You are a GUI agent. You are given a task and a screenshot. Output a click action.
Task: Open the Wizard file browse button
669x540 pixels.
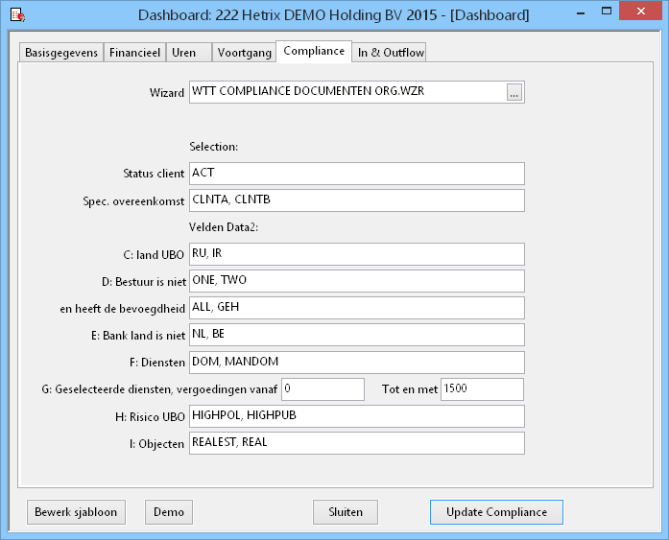click(x=514, y=92)
